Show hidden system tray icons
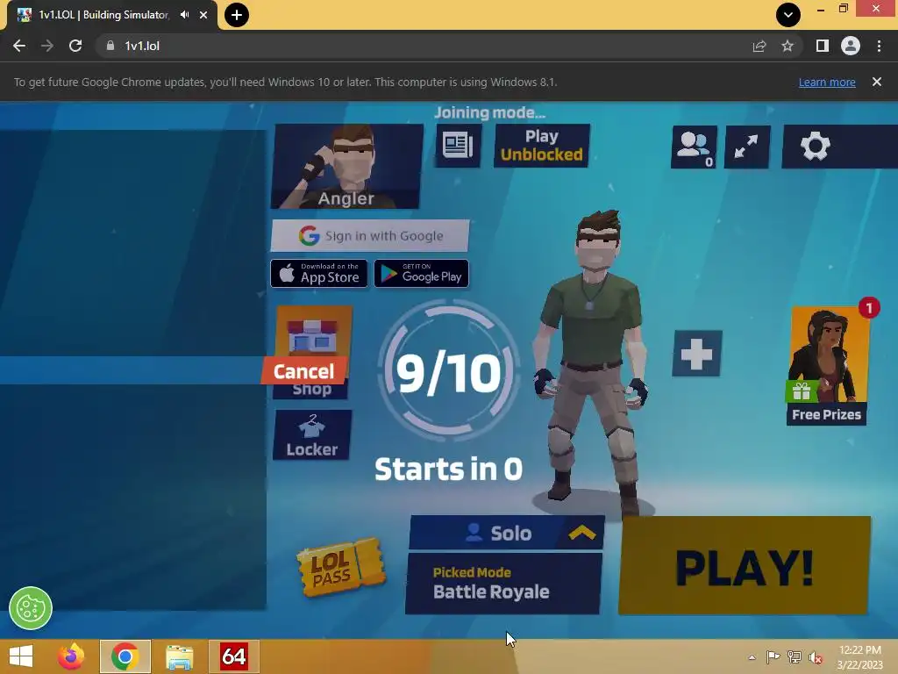The width and height of the screenshot is (898, 674). tap(752, 657)
